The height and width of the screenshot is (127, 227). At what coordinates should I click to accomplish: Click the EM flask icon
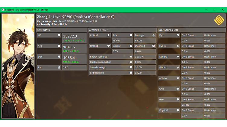(59, 68)
